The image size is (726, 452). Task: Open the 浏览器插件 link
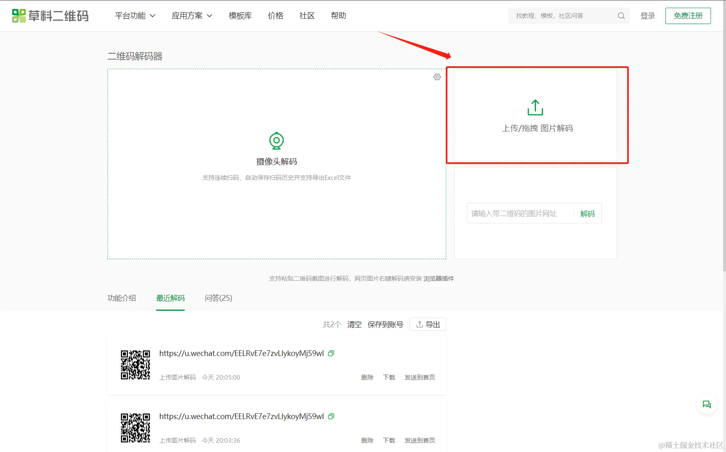click(x=438, y=279)
